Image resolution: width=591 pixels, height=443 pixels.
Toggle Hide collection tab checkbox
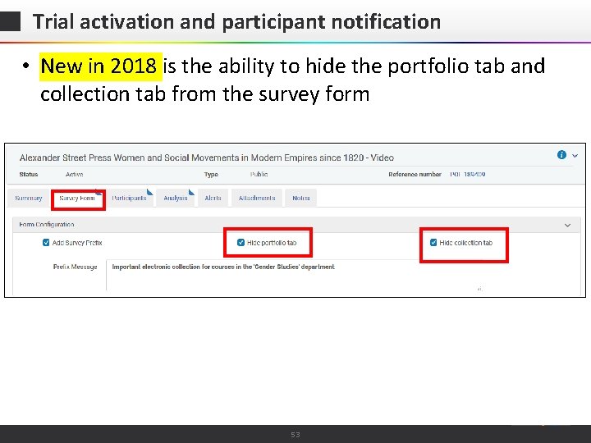[x=433, y=243]
